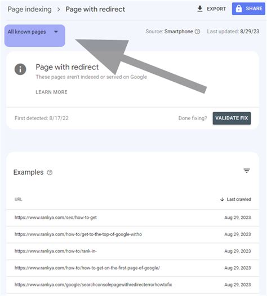267x296 pixels.
Task: Open the rankya.com/seo/how-to-get URL row
Action: pyautogui.click(x=133, y=218)
